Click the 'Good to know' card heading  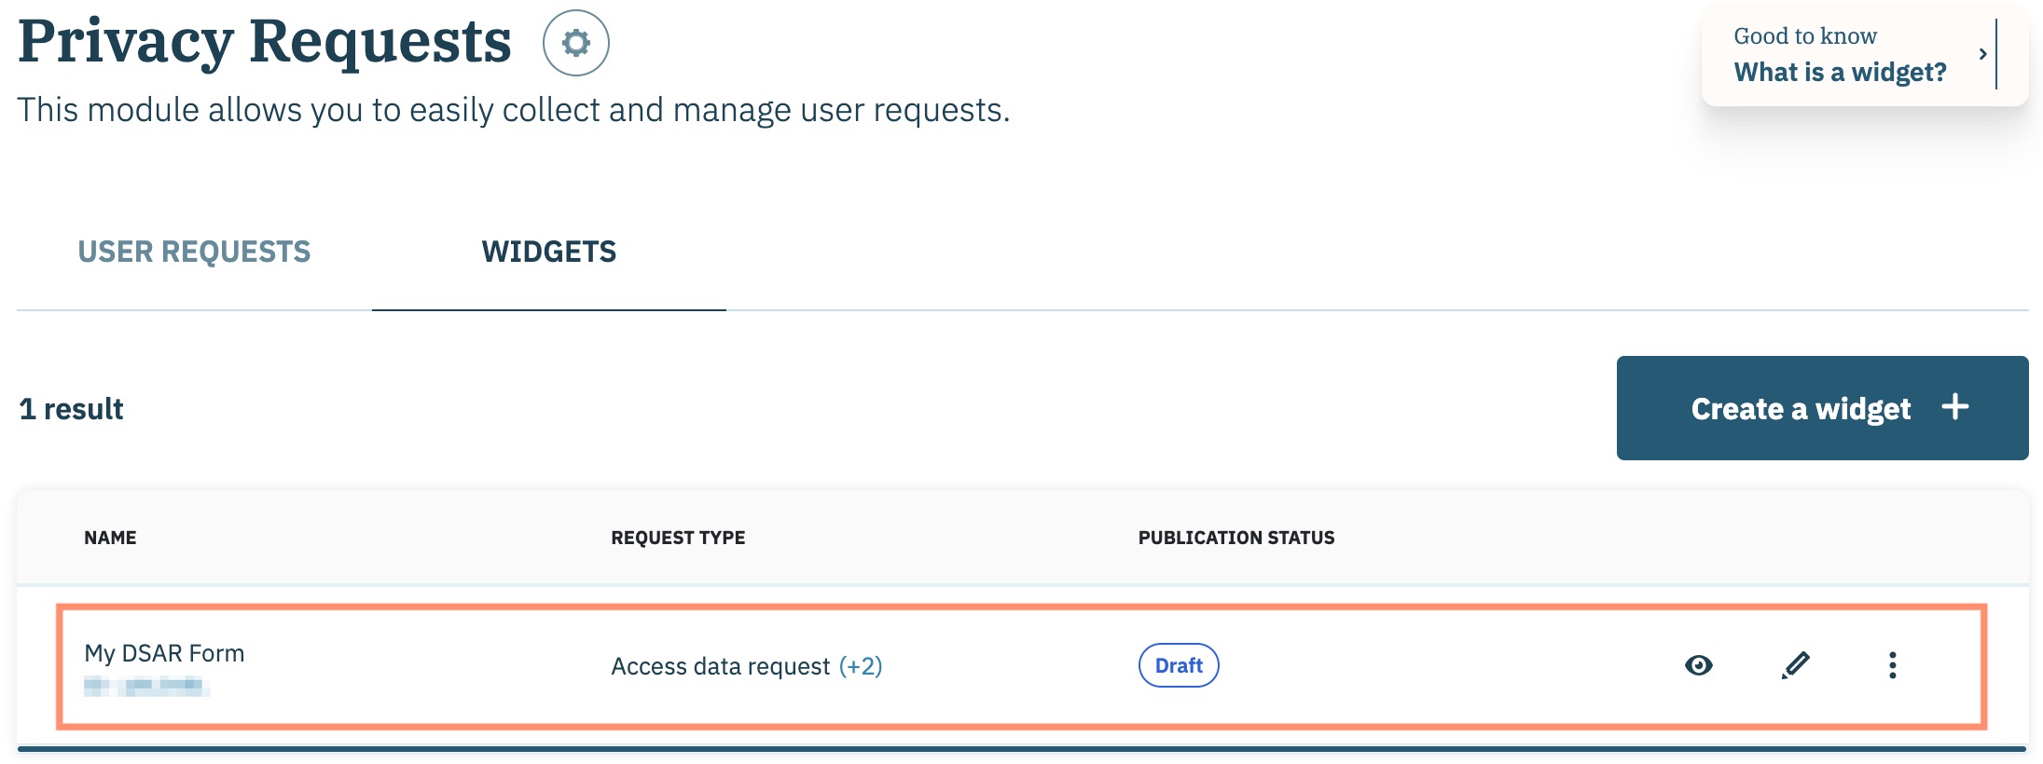(x=1804, y=36)
